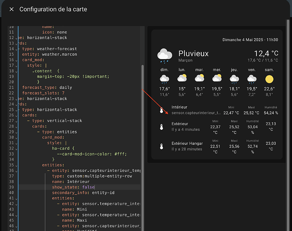The image size is (292, 231).
Task: Collapse horizontal-stack fold at line 23
Action: [17, 99]
